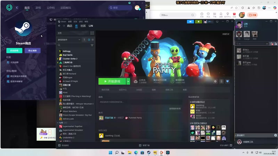Image resolution: width=278 pixels, height=156 pixels.
Task: Click 添加游戏 at Steam bottom left
Action: point(64,145)
